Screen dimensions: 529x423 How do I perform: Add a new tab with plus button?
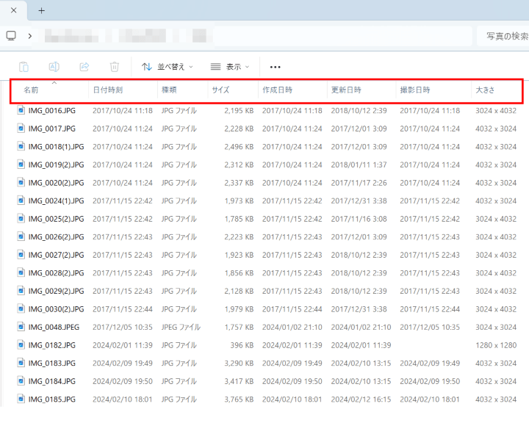click(41, 11)
